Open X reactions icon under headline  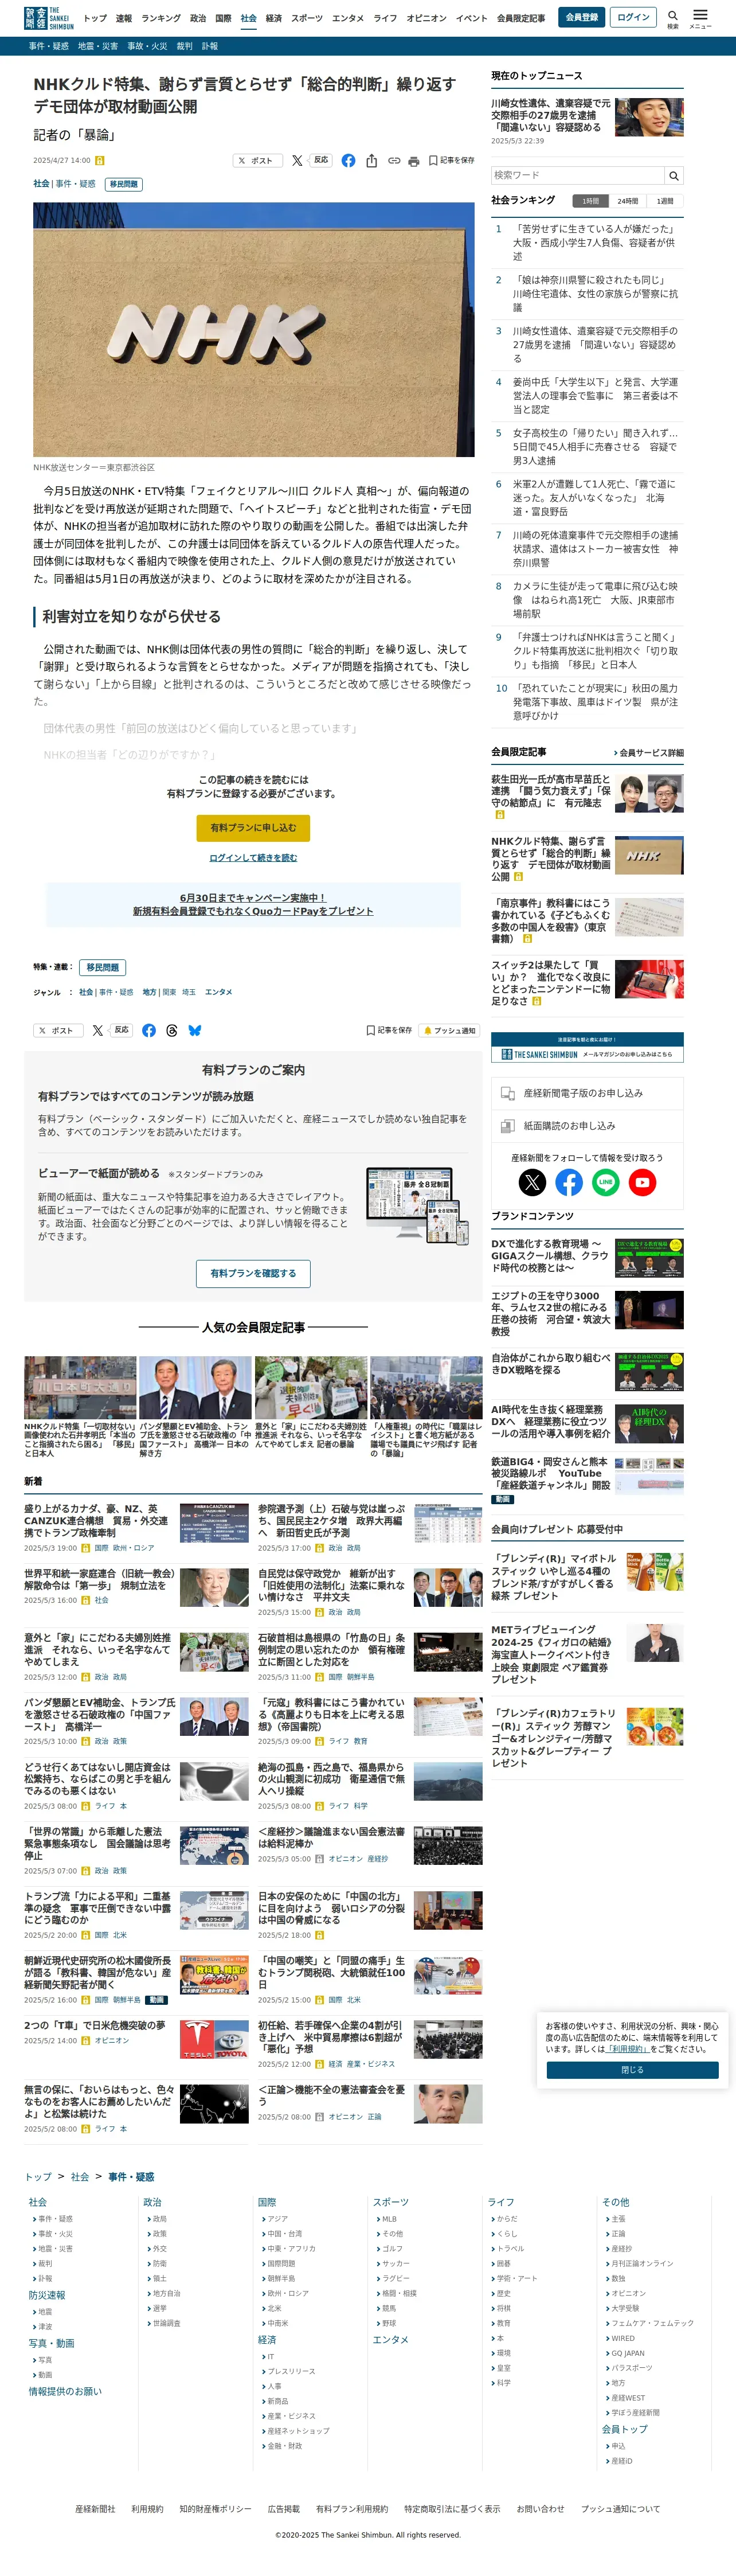tap(297, 160)
